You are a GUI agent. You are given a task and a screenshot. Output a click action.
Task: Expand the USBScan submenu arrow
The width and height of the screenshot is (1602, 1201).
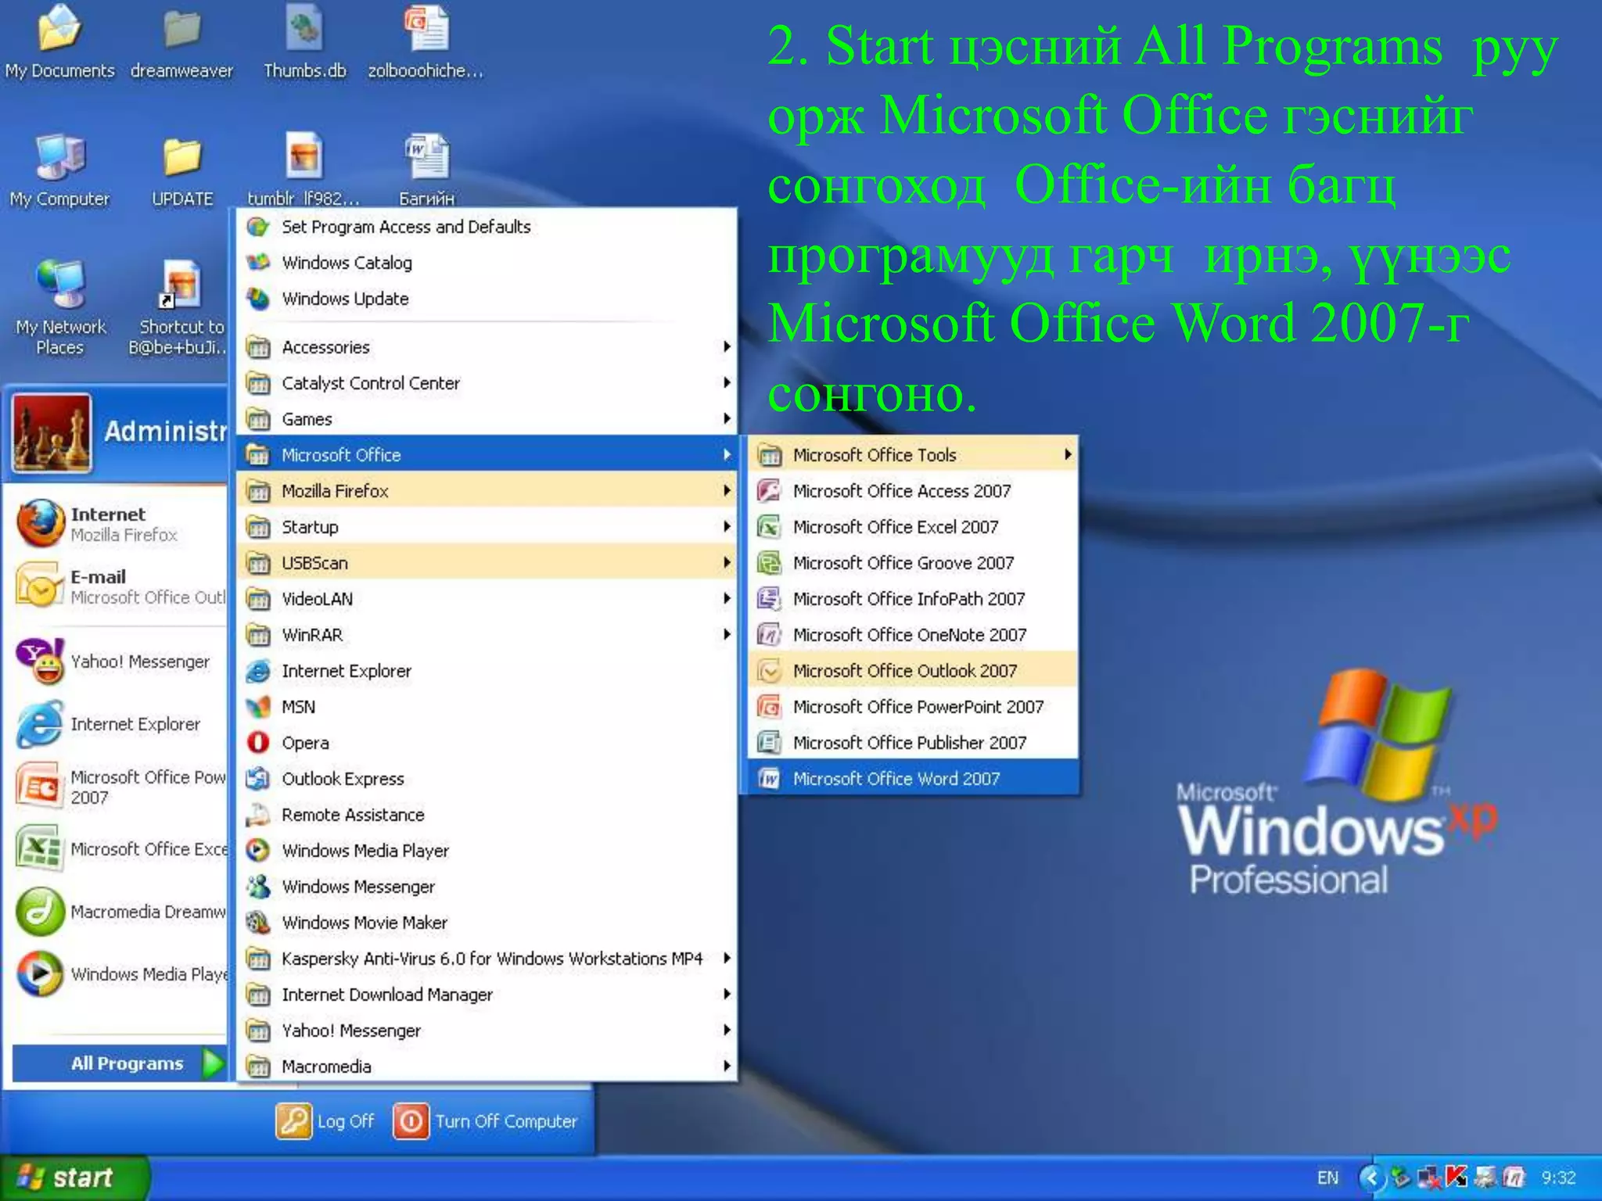(727, 562)
